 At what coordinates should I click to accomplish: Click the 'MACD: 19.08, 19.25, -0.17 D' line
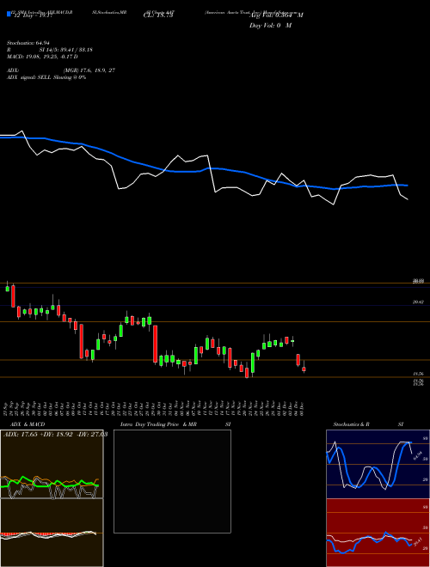pos(42,57)
